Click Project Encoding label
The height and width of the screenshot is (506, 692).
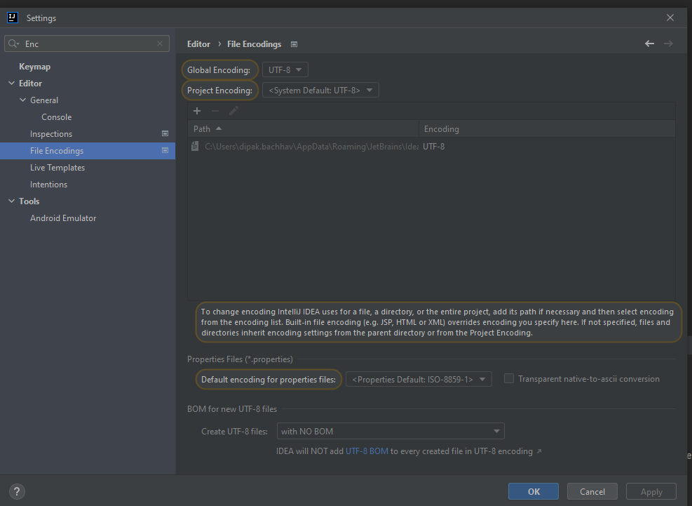(x=219, y=90)
